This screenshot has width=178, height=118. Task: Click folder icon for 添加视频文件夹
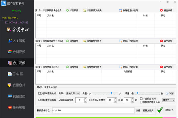(x=84, y=11)
